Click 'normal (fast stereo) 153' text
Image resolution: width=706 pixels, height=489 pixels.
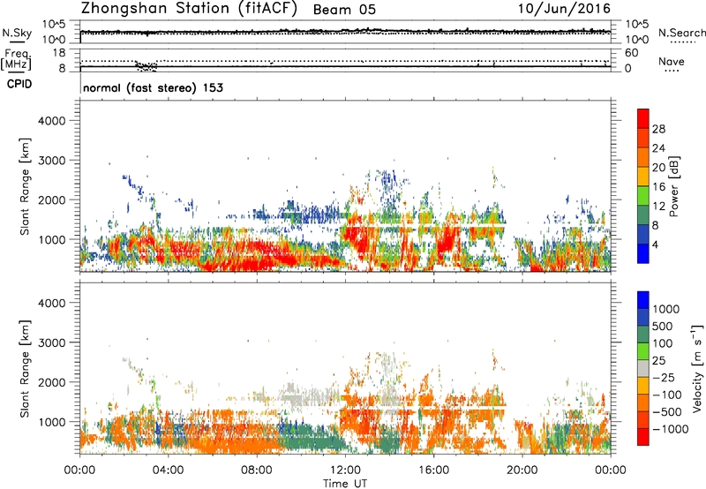(x=153, y=87)
